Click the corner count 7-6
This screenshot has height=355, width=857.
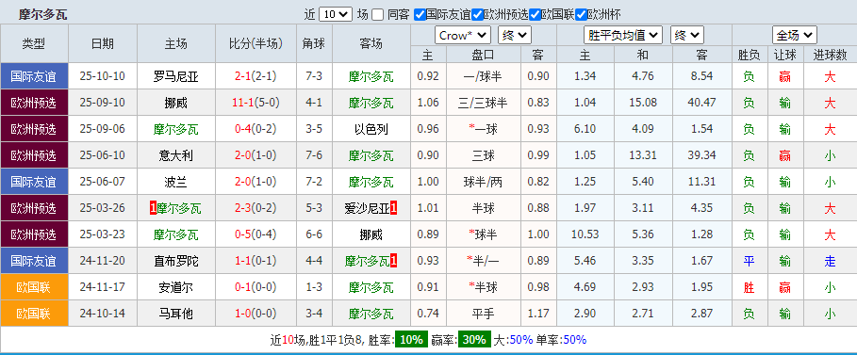click(x=314, y=155)
